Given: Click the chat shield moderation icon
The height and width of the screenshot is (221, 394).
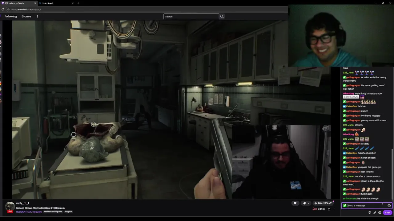Looking at the screenshot, I should pos(370,212).
